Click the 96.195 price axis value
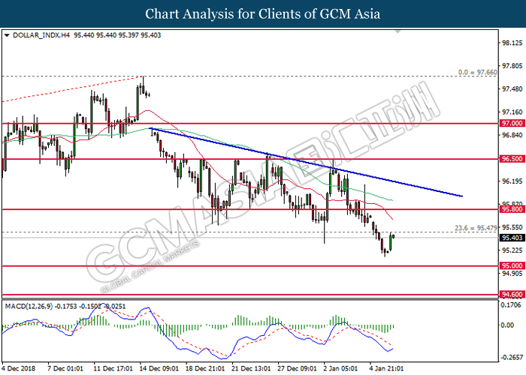Viewport: 526px width, 375px height. [512, 181]
